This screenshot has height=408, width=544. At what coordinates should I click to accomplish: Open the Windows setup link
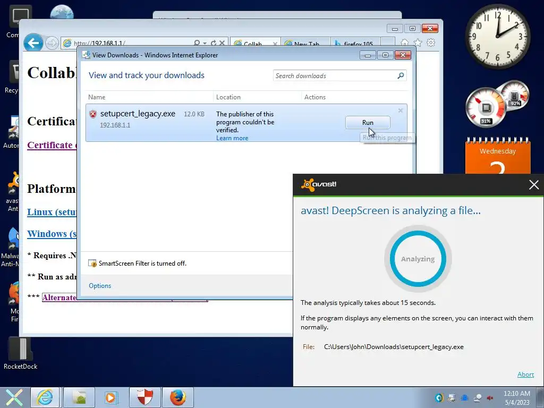(x=52, y=234)
